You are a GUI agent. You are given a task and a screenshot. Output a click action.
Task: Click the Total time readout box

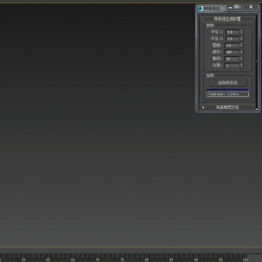pyautogui.click(x=228, y=94)
